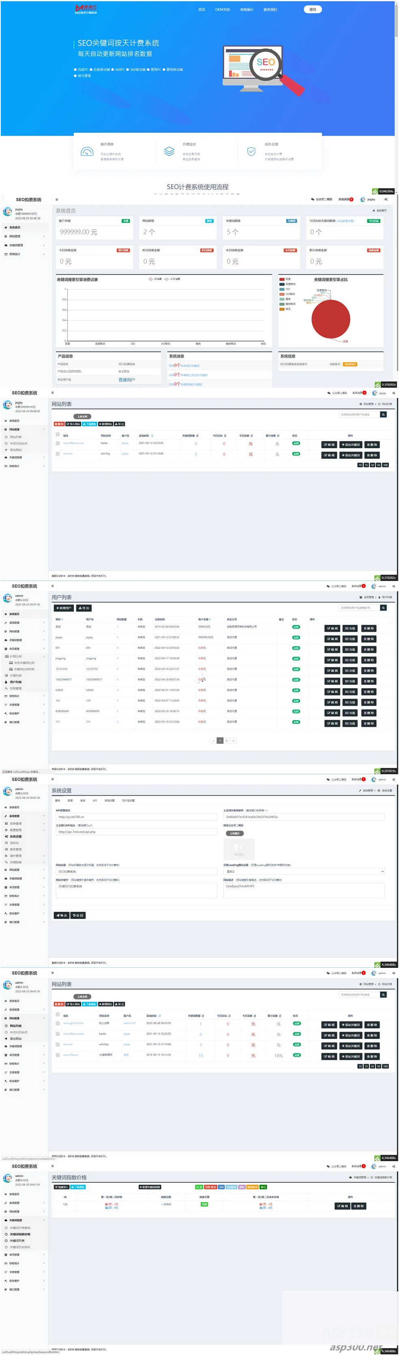
Task: Click the 登陆 button in the header
Action: tap(313, 9)
